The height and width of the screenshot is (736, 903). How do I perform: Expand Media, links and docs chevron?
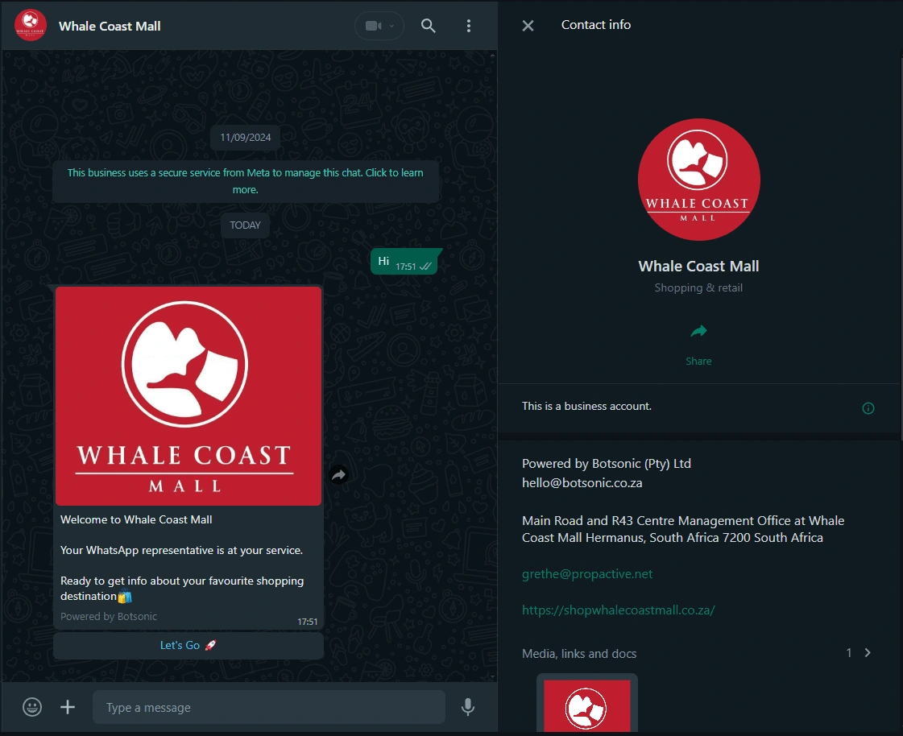pyautogui.click(x=868, y=652)
